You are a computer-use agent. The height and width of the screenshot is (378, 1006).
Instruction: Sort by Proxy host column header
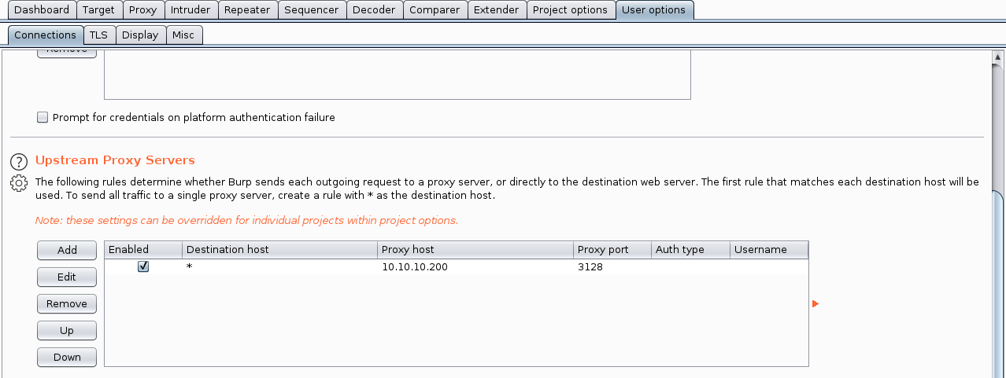(475, 250)
